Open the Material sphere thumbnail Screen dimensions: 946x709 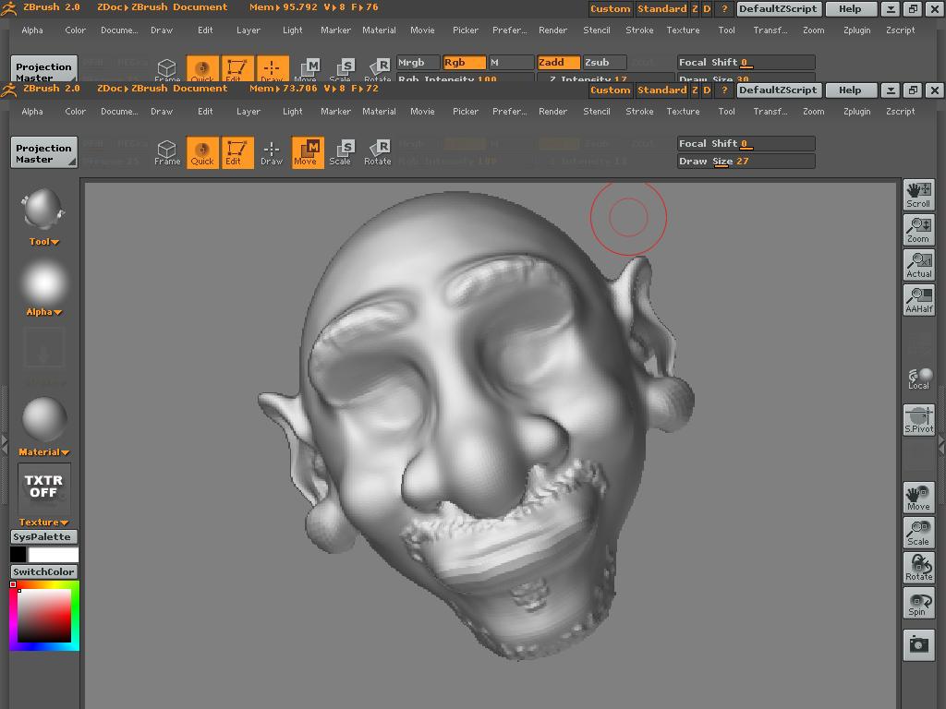point(43,420)
